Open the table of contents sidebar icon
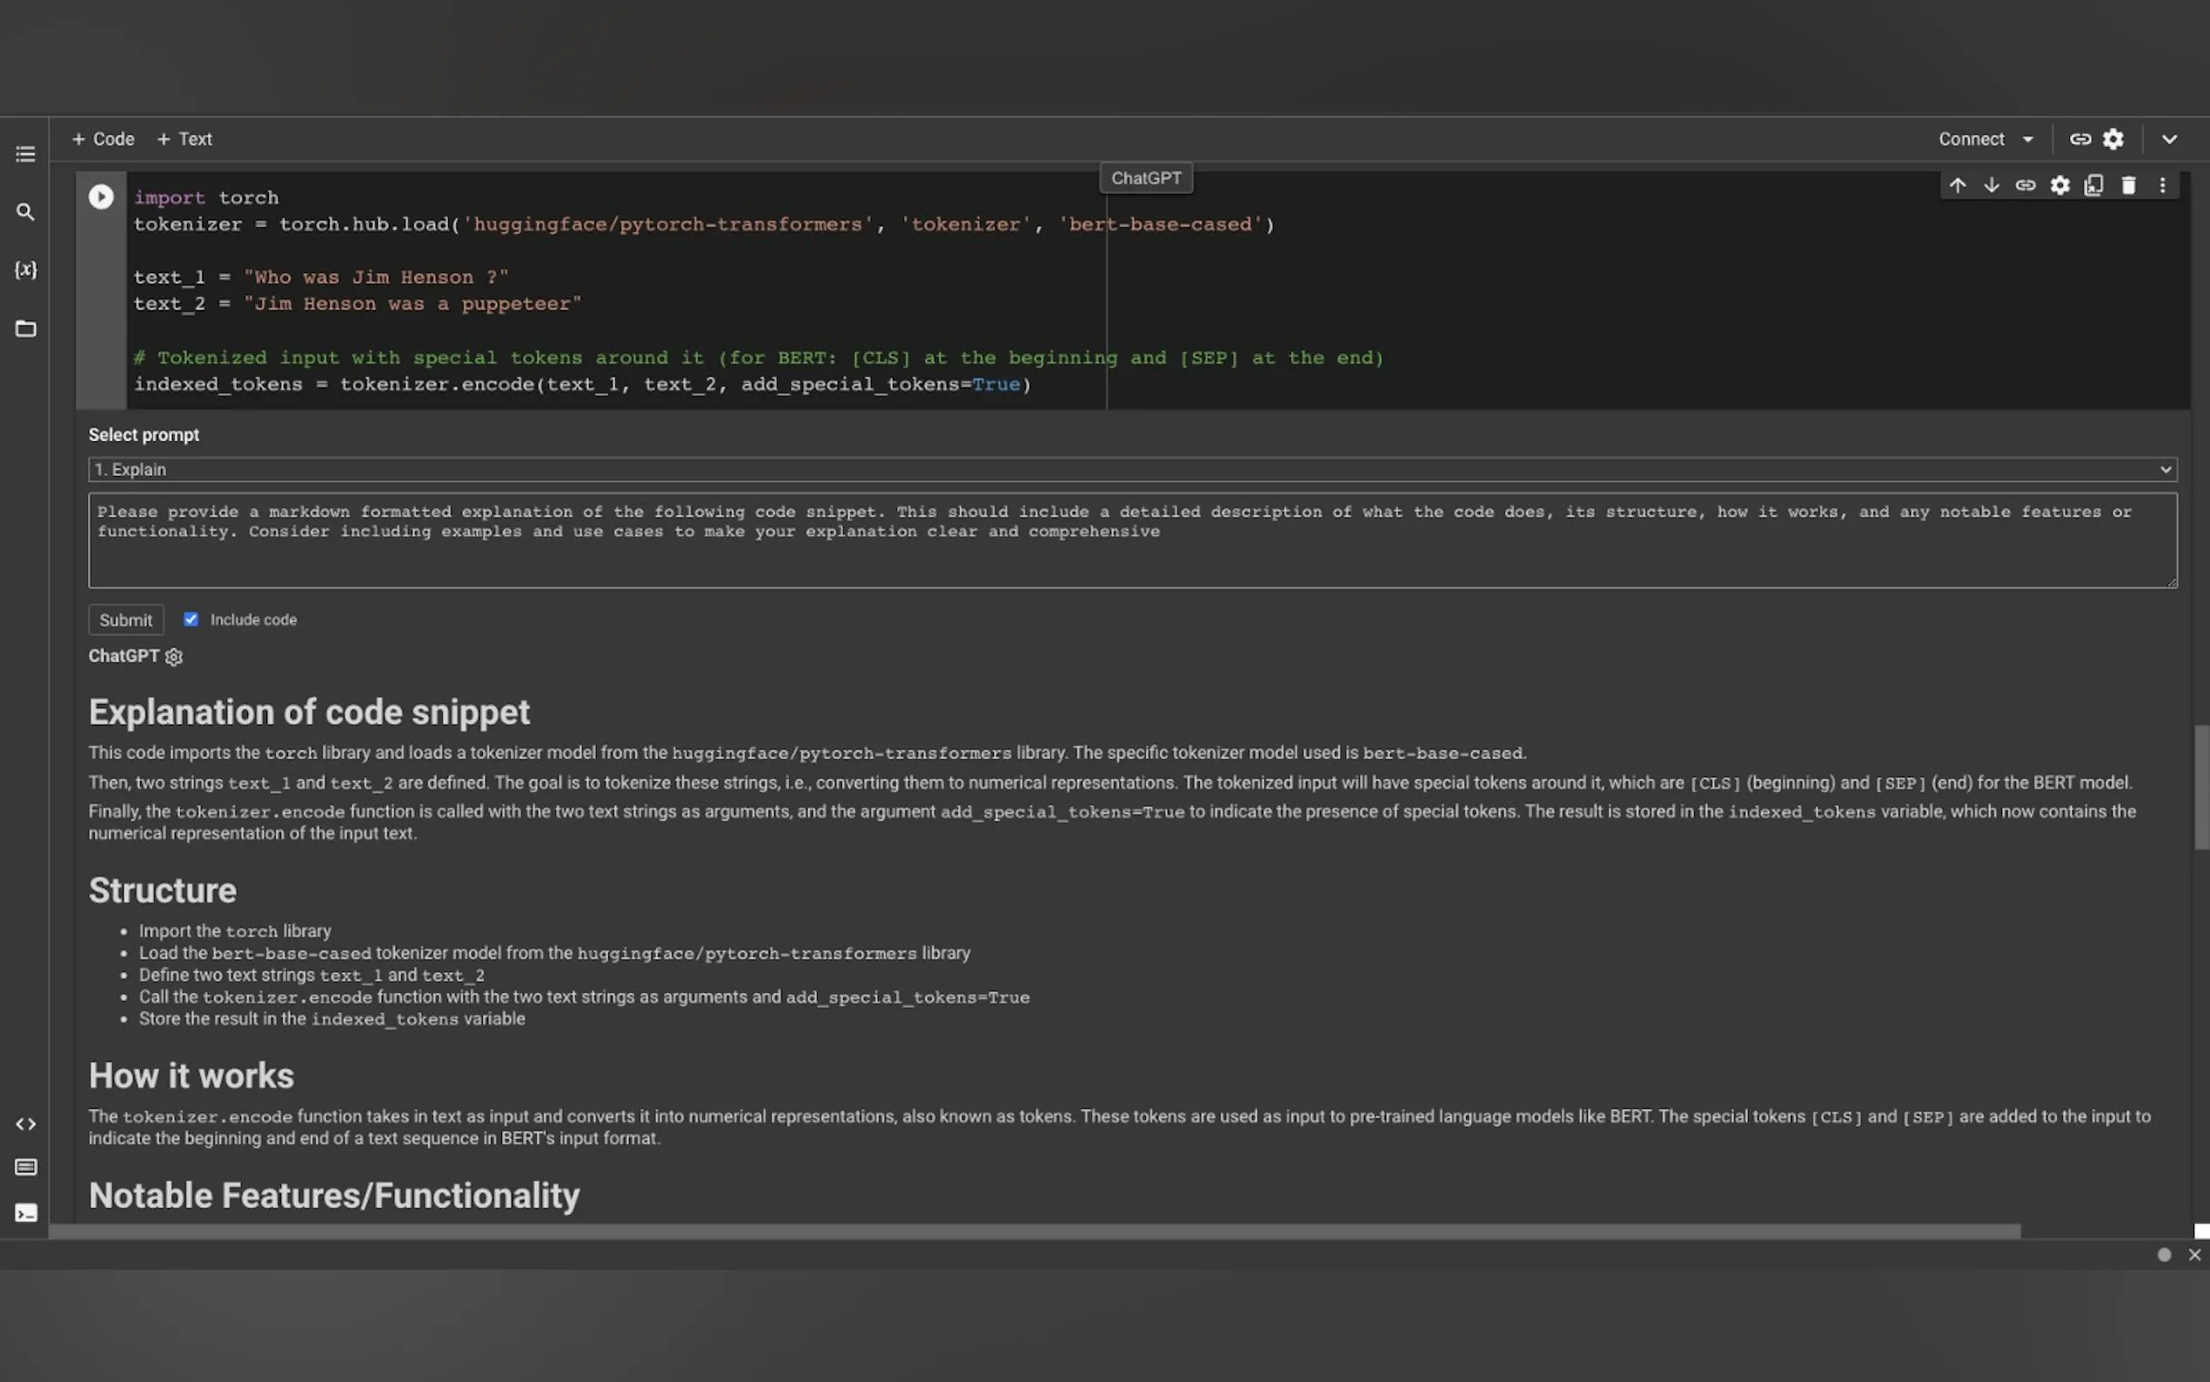Image resolution: width=2210 pixels, height=1382 pixels. tap(25, 153)
